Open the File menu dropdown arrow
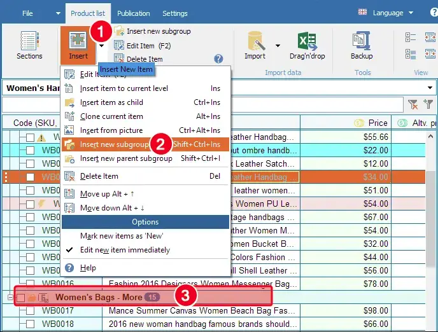Image resolution: width=438 pixels, height=332 pixels. coord(58,13)
